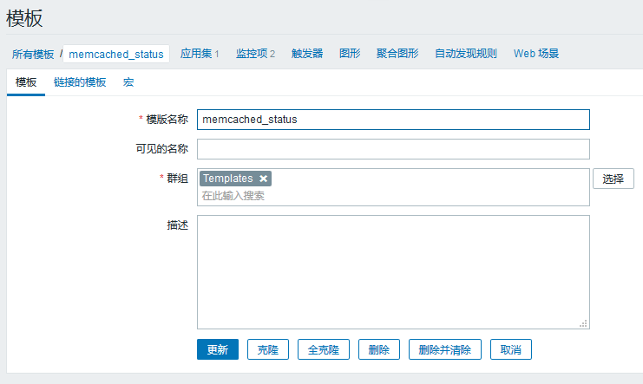Click the 更新 update button

click(x=217, y=350)
